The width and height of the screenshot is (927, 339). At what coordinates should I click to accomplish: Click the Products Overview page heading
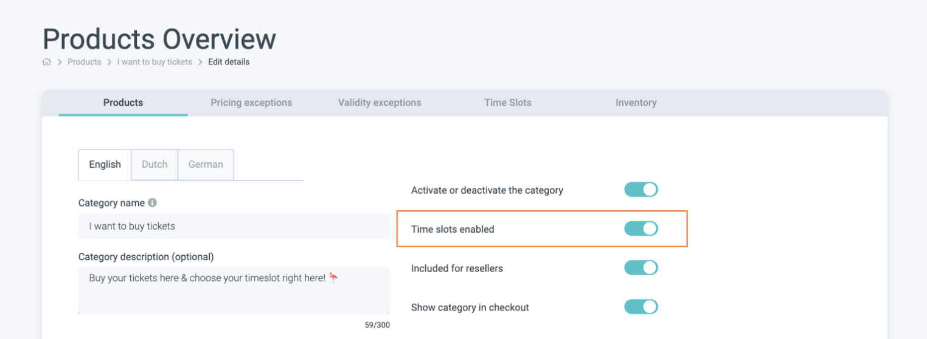pyautogui.click(x=159, y=39)
